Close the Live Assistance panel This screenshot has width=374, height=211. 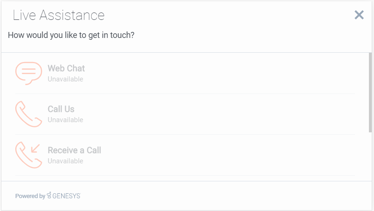click(359, 15)
